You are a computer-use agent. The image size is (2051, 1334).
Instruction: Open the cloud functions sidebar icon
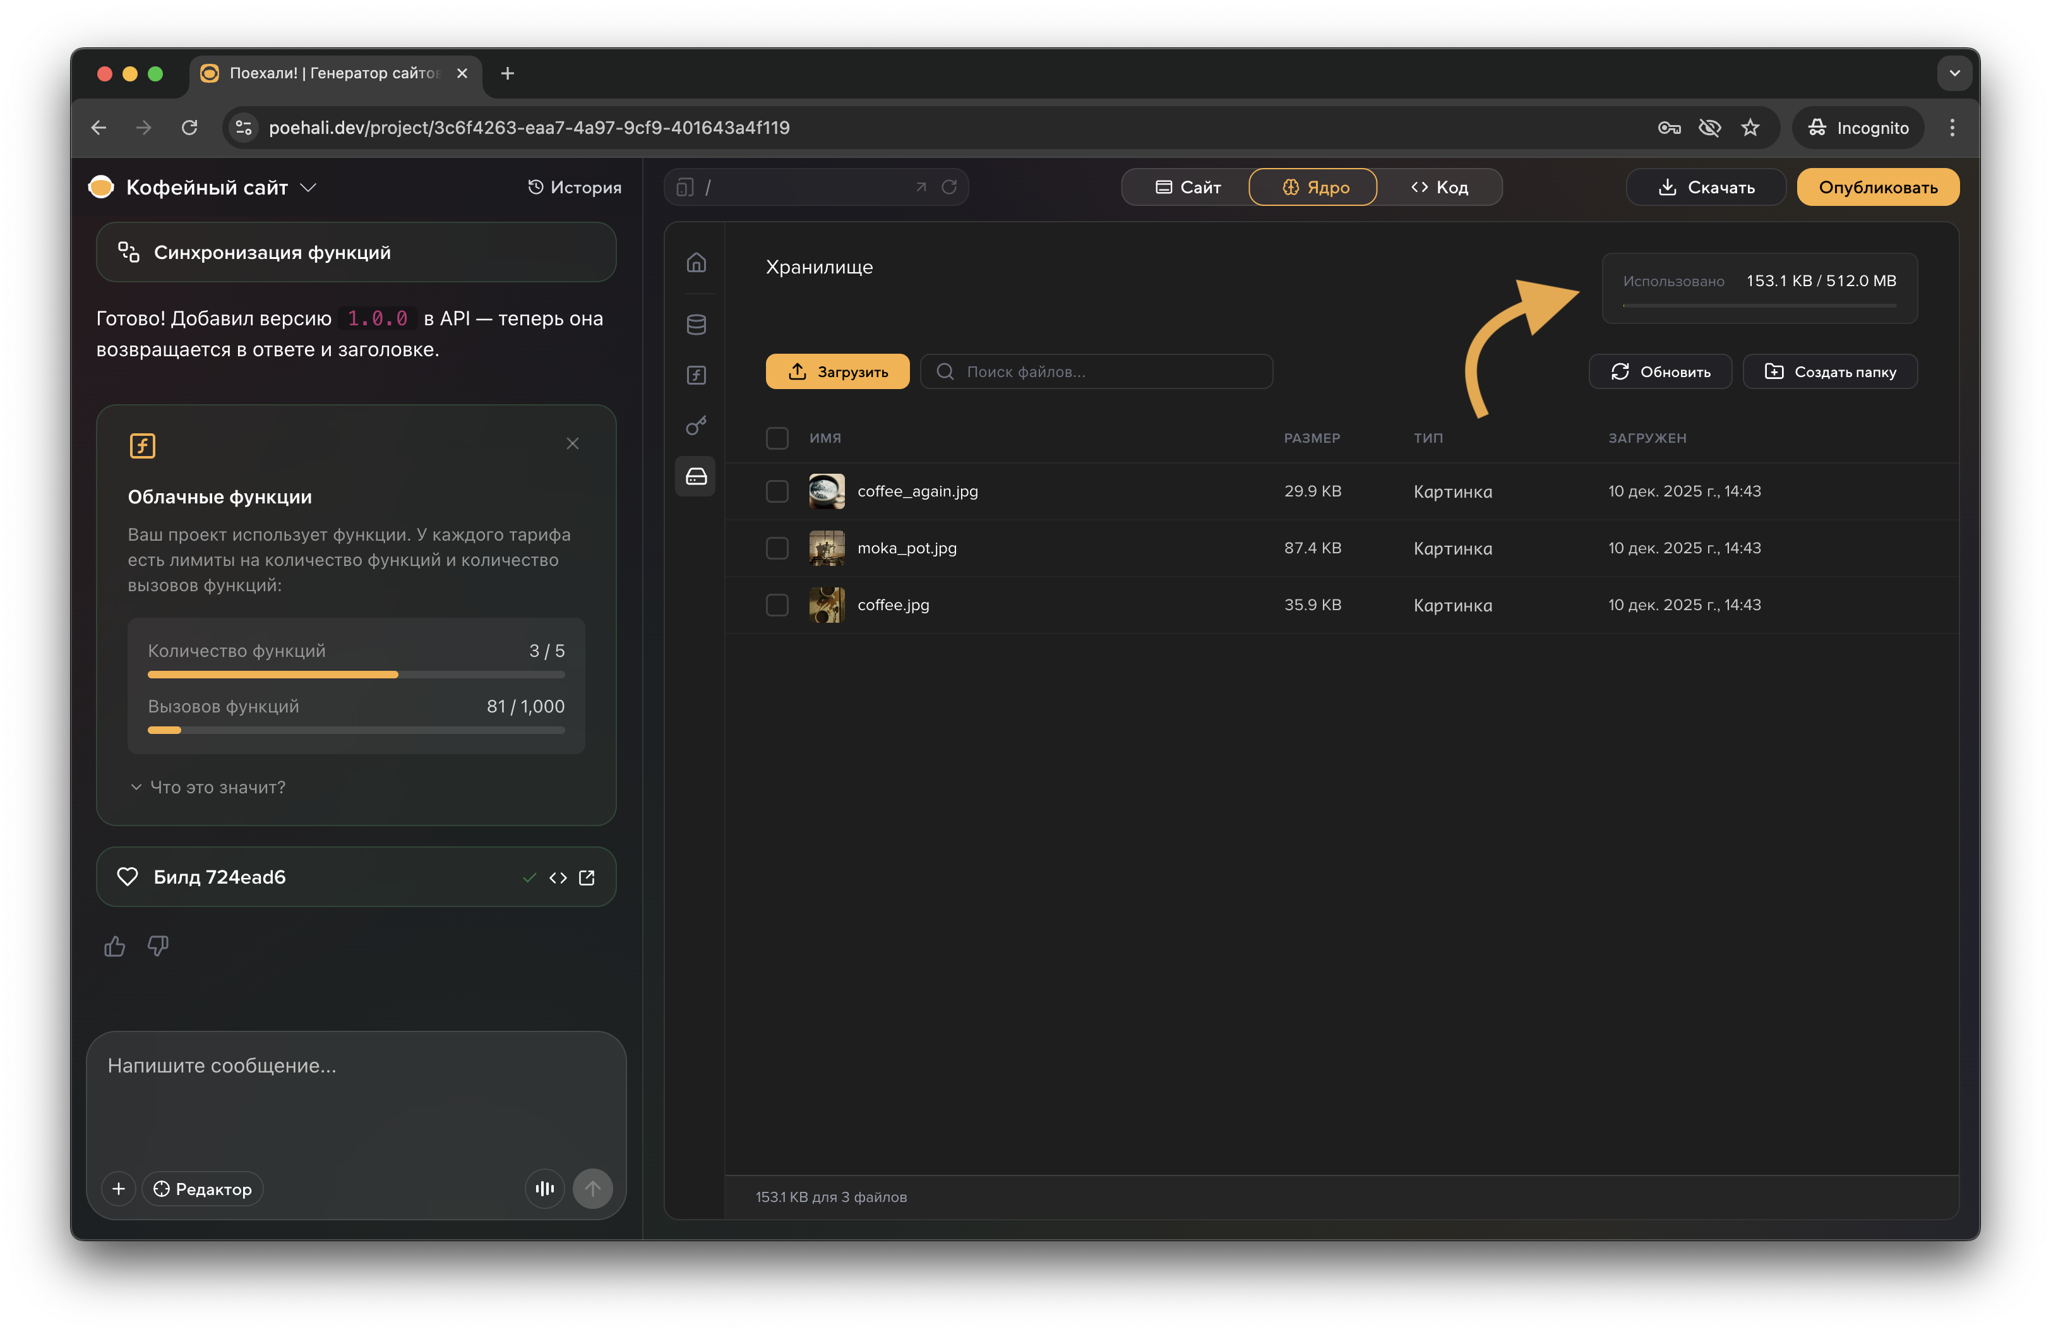point(695,375)
